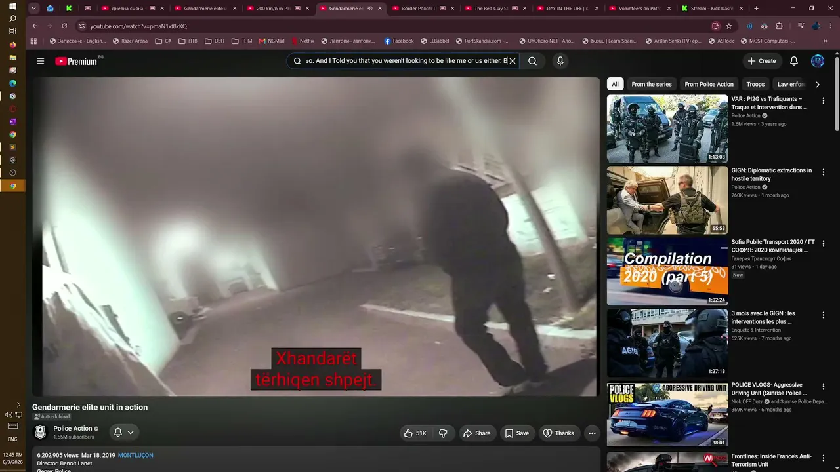This screenshot has width=840, height=472.
Task: Open the Police Action channel avatar
Action: (x=40, y=433)
